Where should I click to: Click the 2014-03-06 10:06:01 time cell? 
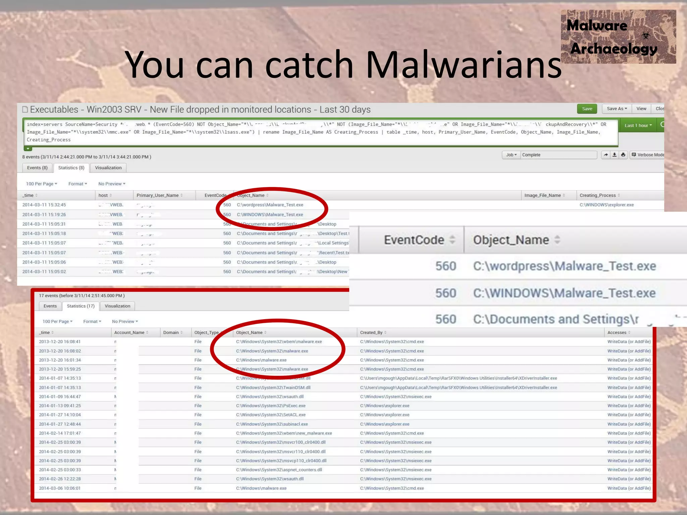(60, 488)
